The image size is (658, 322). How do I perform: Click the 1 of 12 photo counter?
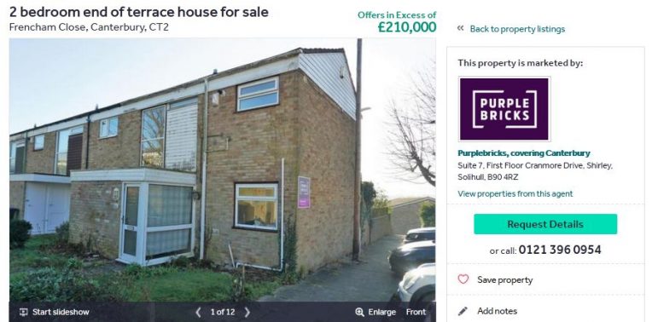(x=223, y=312)
